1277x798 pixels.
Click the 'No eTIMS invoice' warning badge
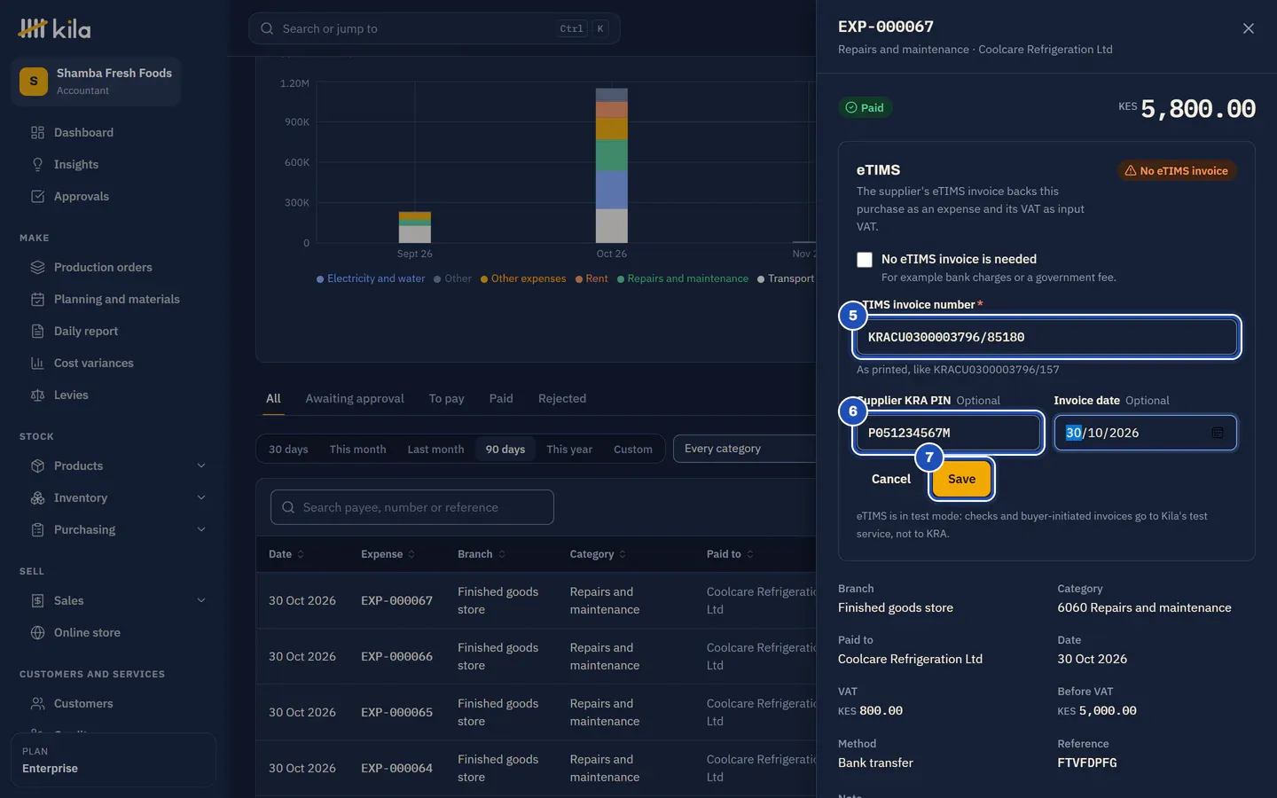point(1177,170)
